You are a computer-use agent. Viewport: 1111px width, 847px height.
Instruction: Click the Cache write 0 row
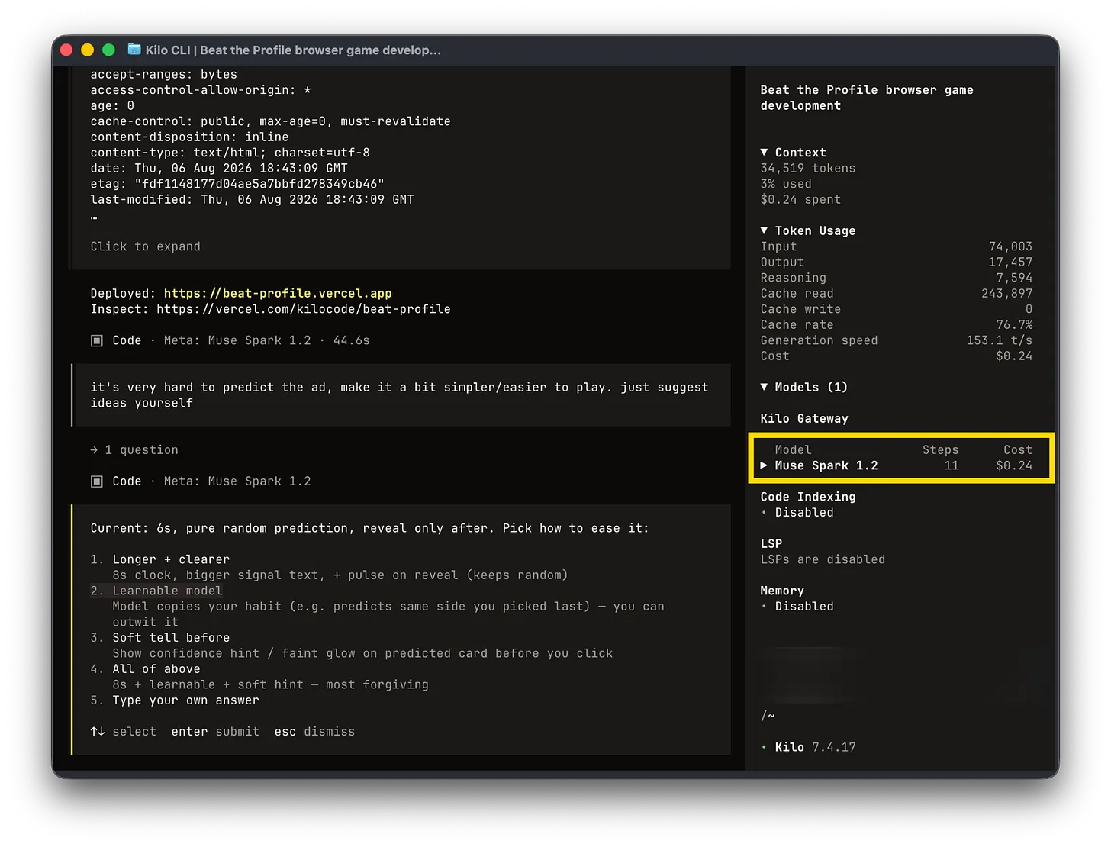[896, 309]
